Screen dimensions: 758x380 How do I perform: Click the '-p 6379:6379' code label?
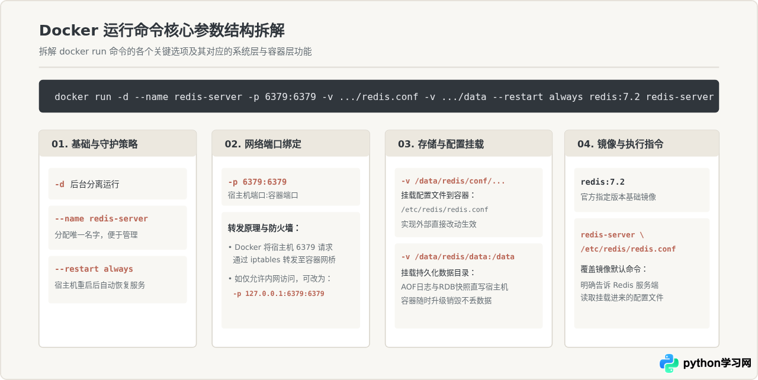click(257, 182)
